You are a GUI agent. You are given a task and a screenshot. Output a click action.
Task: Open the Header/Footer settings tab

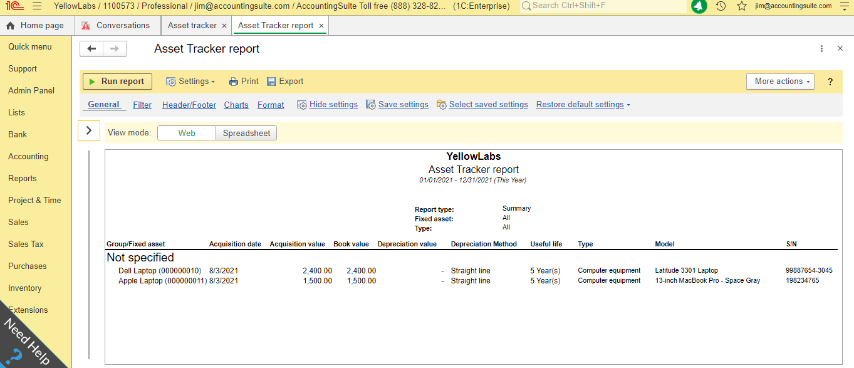(189, 105)
